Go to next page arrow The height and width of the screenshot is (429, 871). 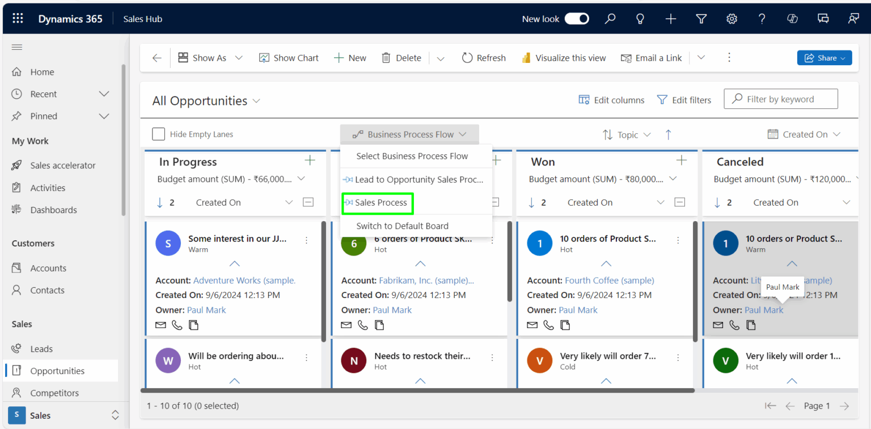point(844,406)
